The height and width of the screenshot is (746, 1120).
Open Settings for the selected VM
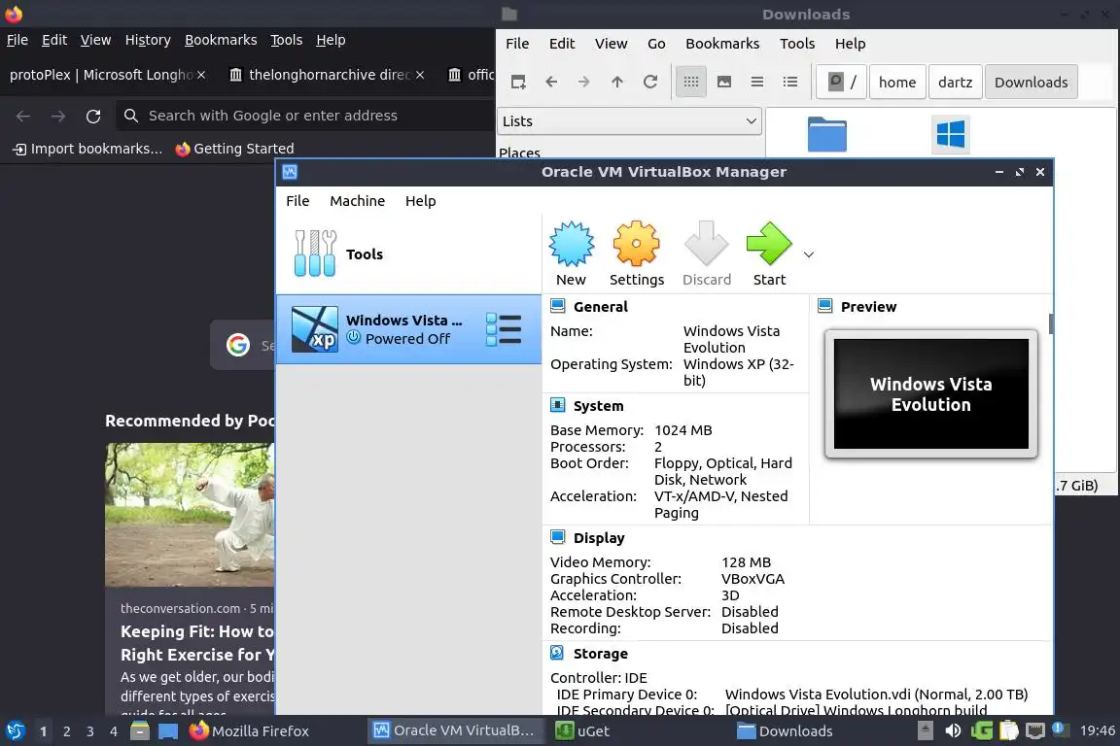(x=637, y=254)
